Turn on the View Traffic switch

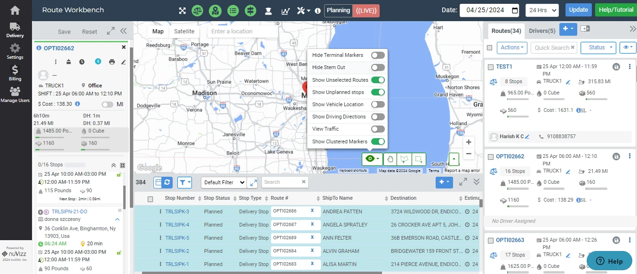377,129
